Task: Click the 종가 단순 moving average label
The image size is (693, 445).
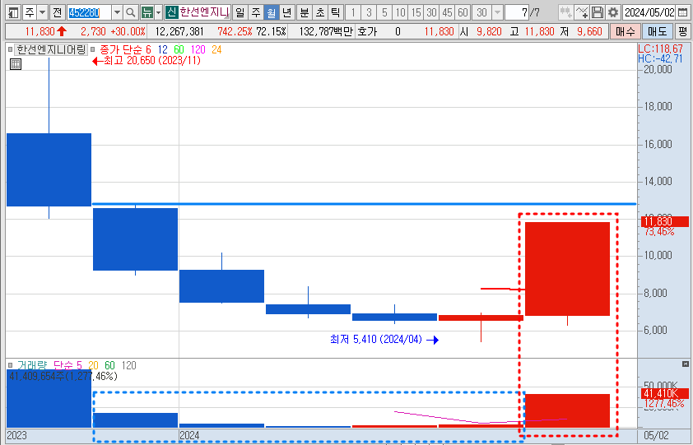Action: [x=121, y=50]
